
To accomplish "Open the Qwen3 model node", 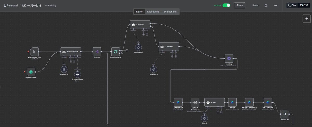I will (205, 118).
